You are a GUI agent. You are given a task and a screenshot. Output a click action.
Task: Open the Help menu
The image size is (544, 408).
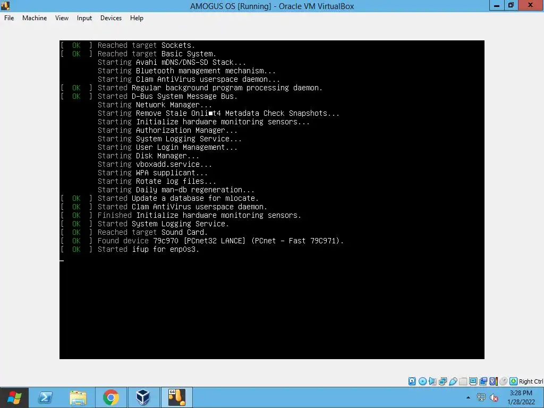click(137, 18)
